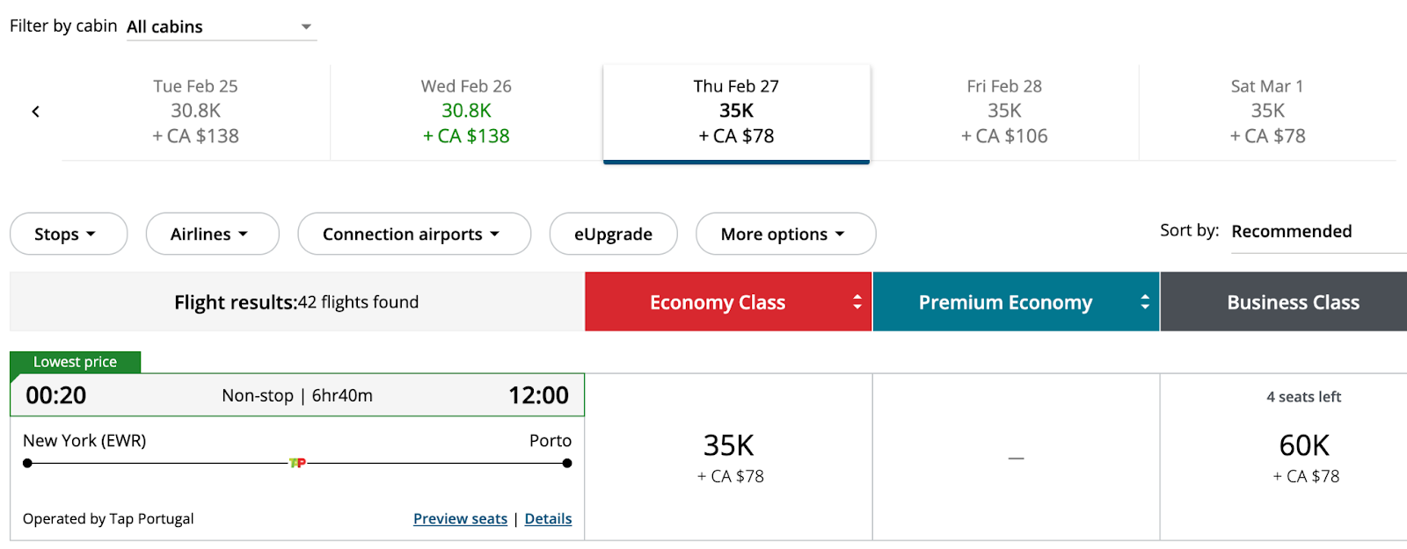The height and width of the screenshot is (549, 1407).
Task: Expand Connection airports filter
Action: (x=413, y=235)
